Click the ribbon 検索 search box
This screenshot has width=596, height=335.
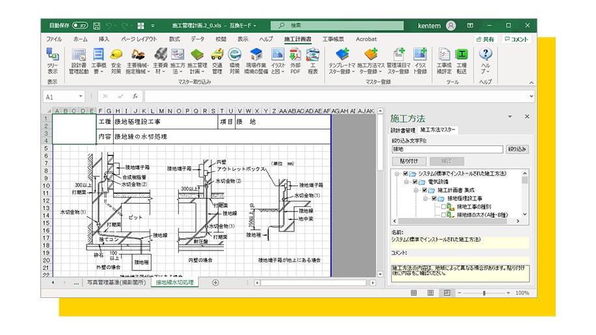pos(337,25)
